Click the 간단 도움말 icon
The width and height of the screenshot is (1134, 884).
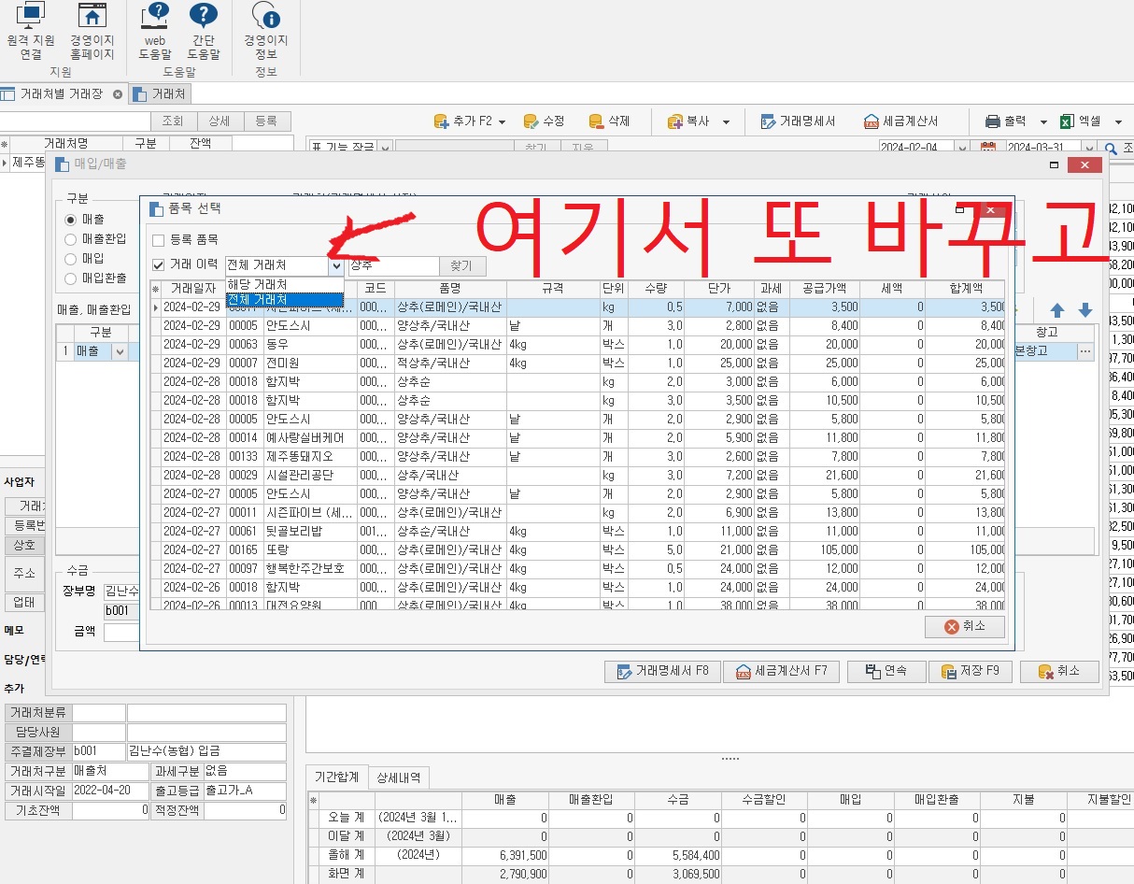tap(203, 17)
